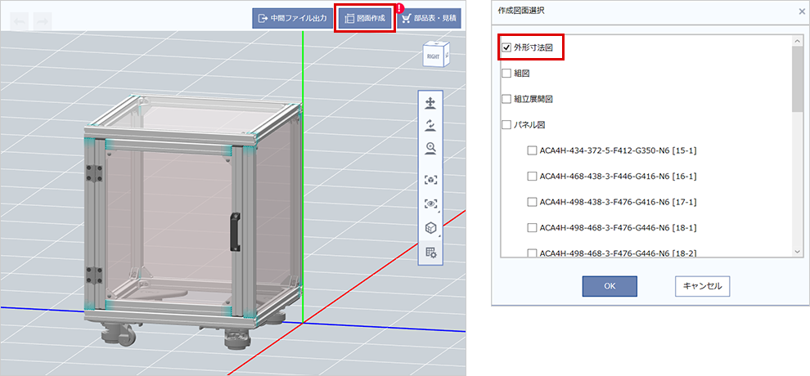Click the 中間ファイル出力 button
Screen dimensions: 810x376
(291, 18)
